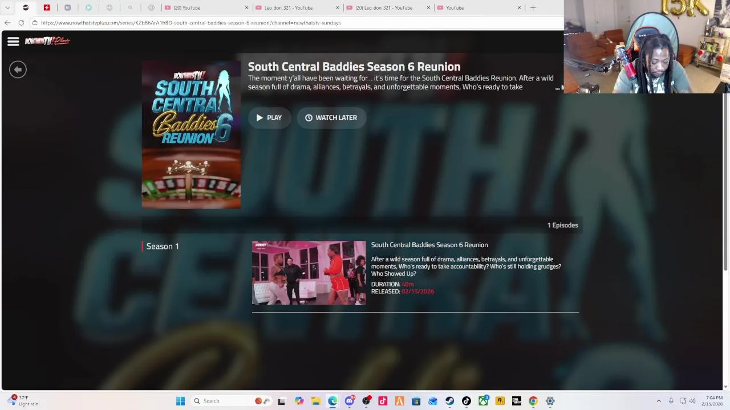The image size is (730, 410).
Task: Open Settings gear in taskbar
Action: 550,401
